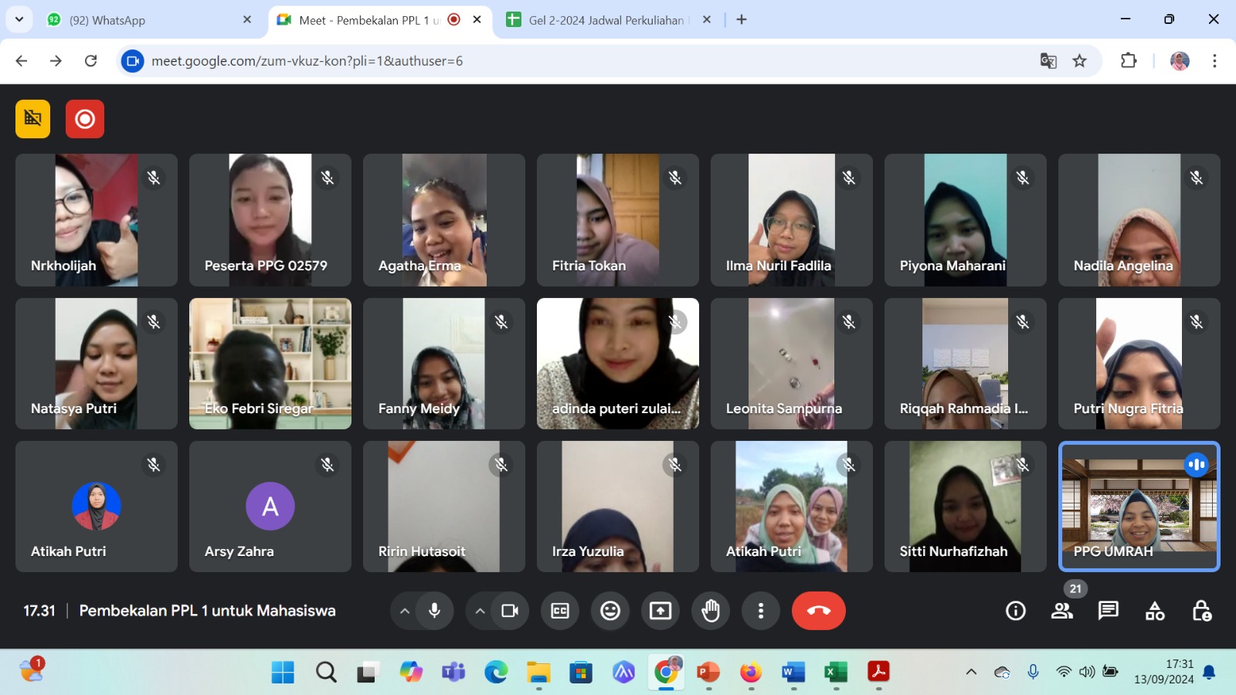Expand video settings arrow beside camera
The image size is (1236, 695).
(x=480, y=611)
